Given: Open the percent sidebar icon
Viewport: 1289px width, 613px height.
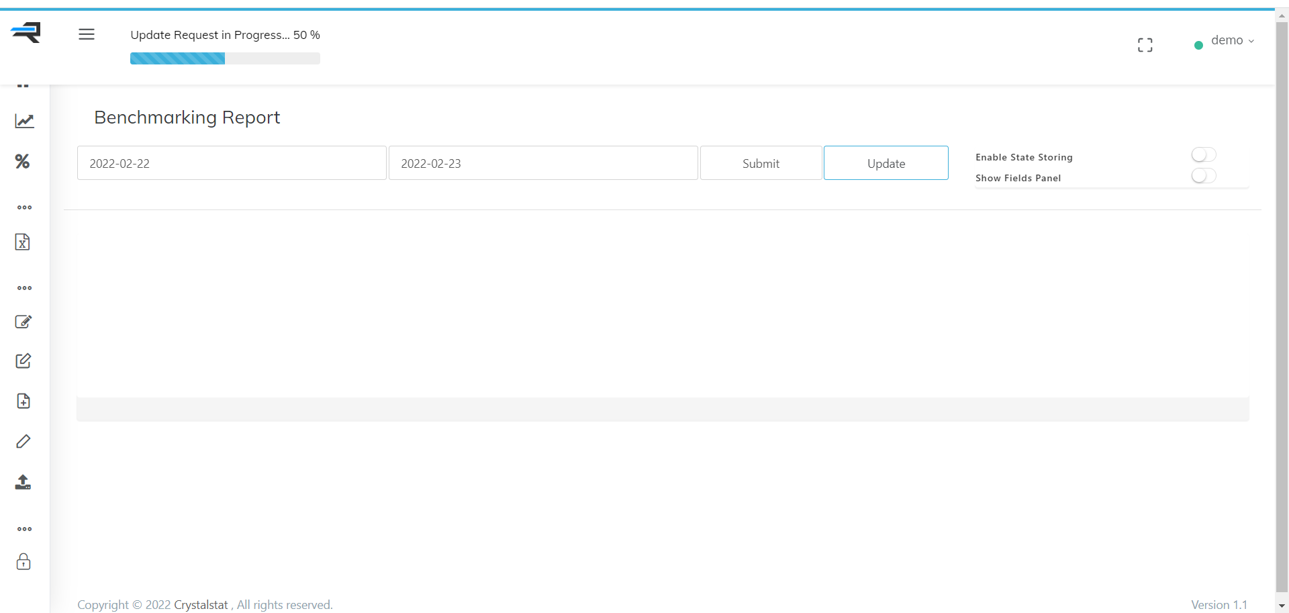Looking at the screenshot, I should 23,161.
